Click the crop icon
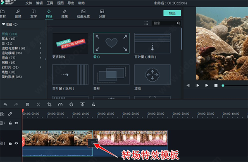Screen dimensions: 248x162 coord(49,104)
